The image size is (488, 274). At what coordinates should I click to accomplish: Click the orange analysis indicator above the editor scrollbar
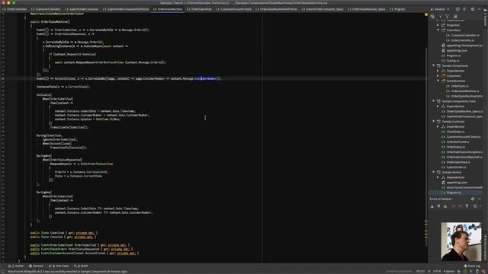pyautogui.click(x=426, y=14)
